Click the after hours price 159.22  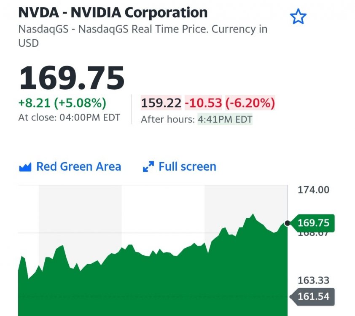(161, 103)
